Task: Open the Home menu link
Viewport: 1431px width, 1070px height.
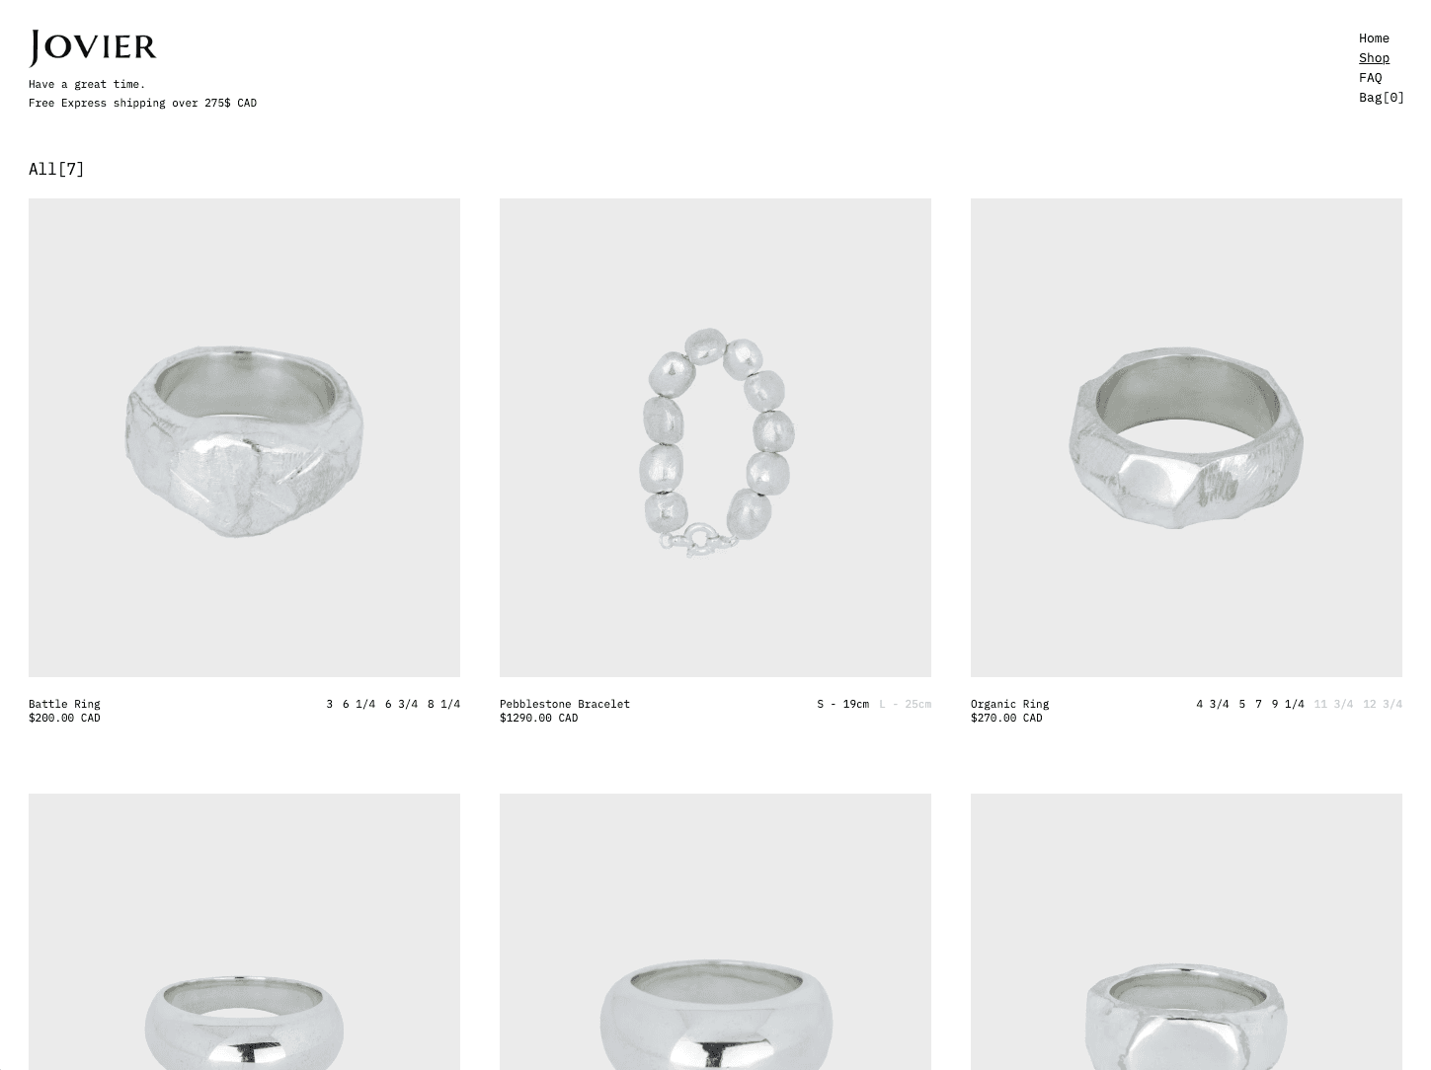Action: [1374, 38]
